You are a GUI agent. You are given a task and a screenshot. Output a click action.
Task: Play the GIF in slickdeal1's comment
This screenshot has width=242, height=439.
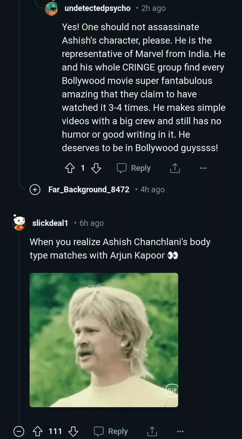104,340
